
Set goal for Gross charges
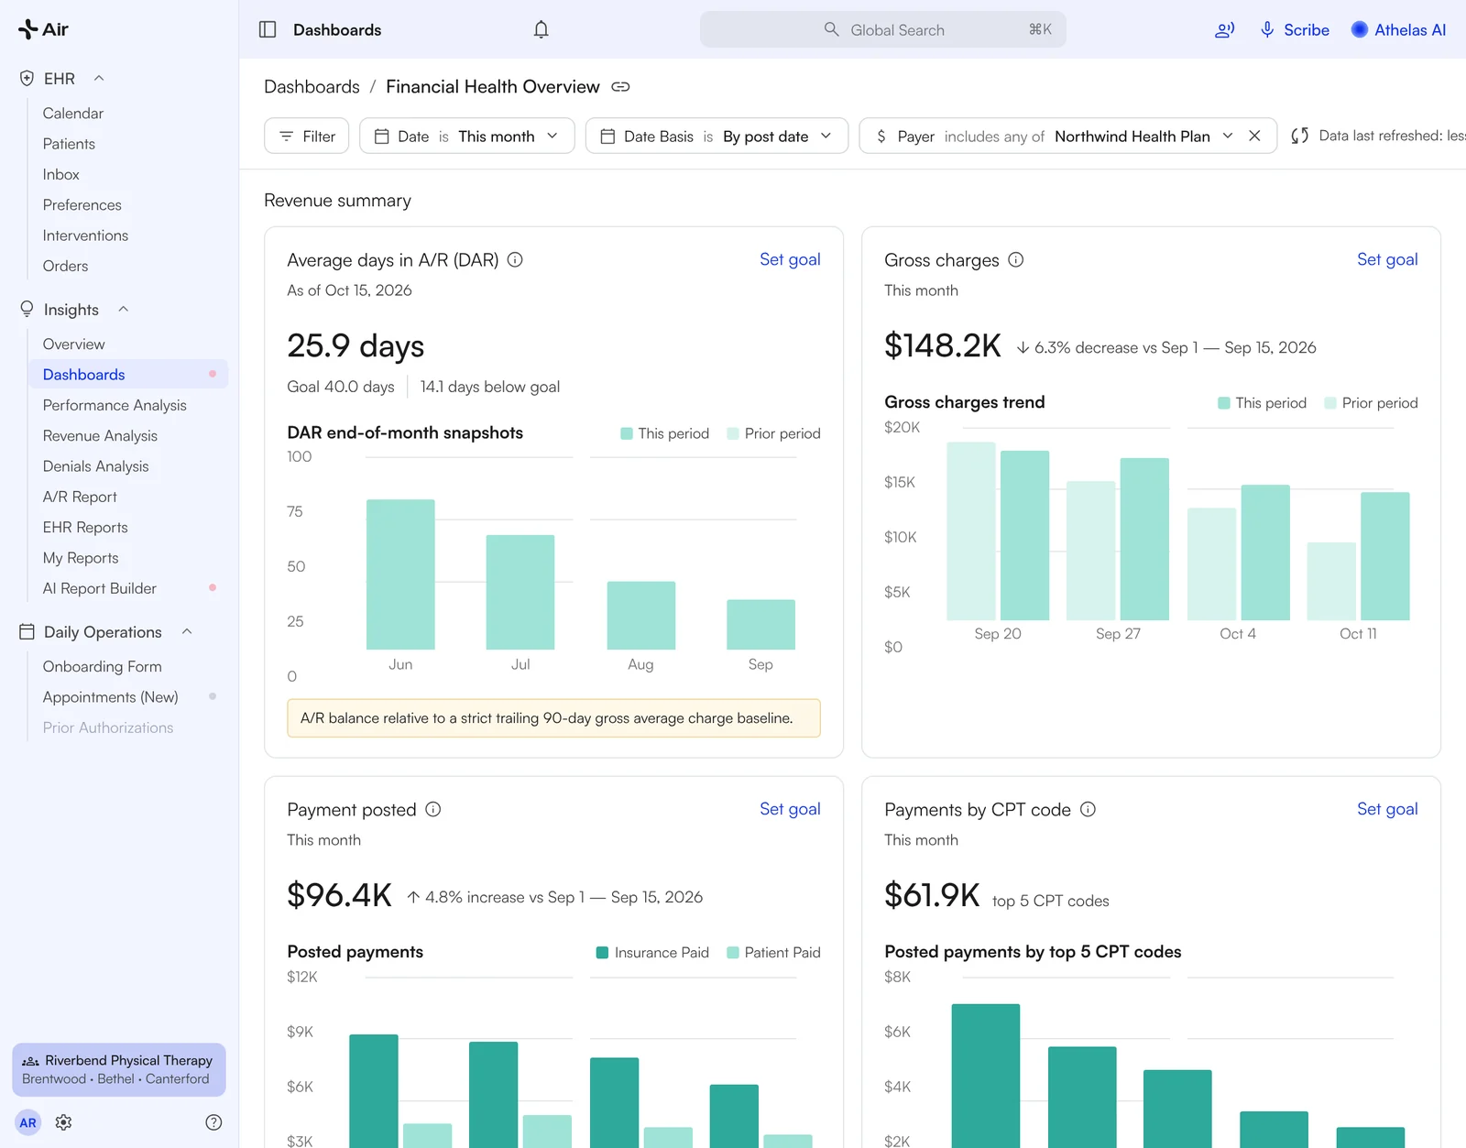point(1387,259)
